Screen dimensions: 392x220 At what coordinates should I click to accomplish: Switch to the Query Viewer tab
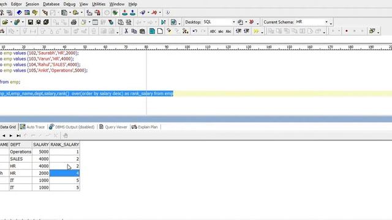[113, 127]
